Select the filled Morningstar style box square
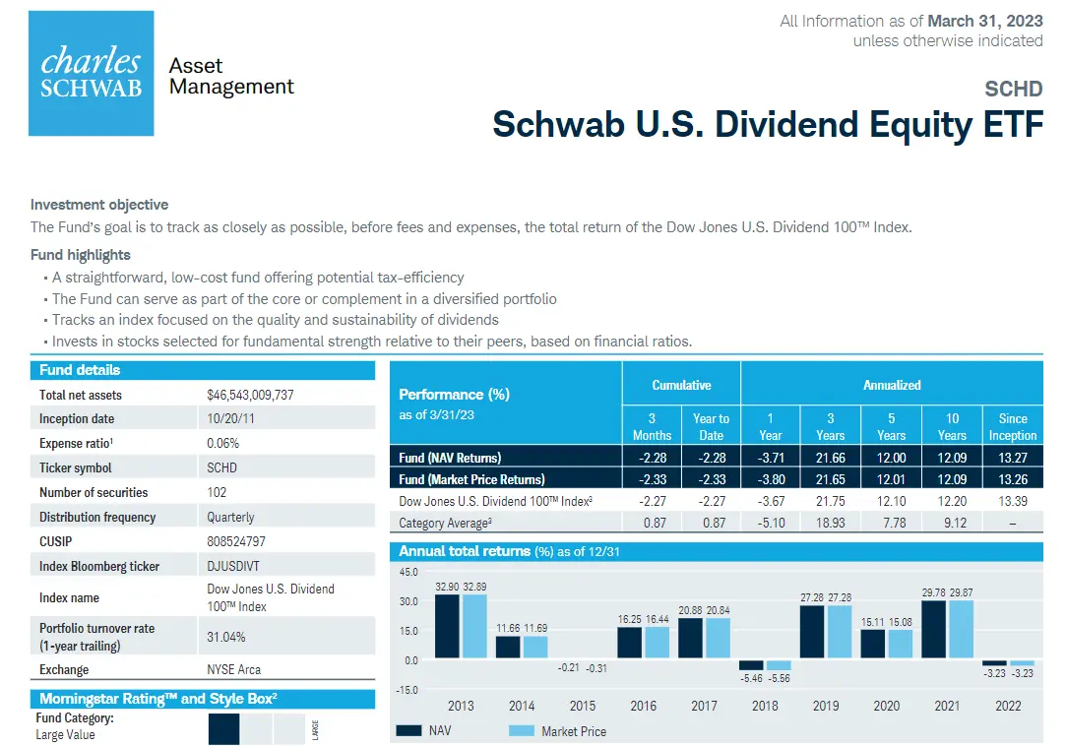The width and height of the screenshot is (1066, 746). [x=223, y=728]
